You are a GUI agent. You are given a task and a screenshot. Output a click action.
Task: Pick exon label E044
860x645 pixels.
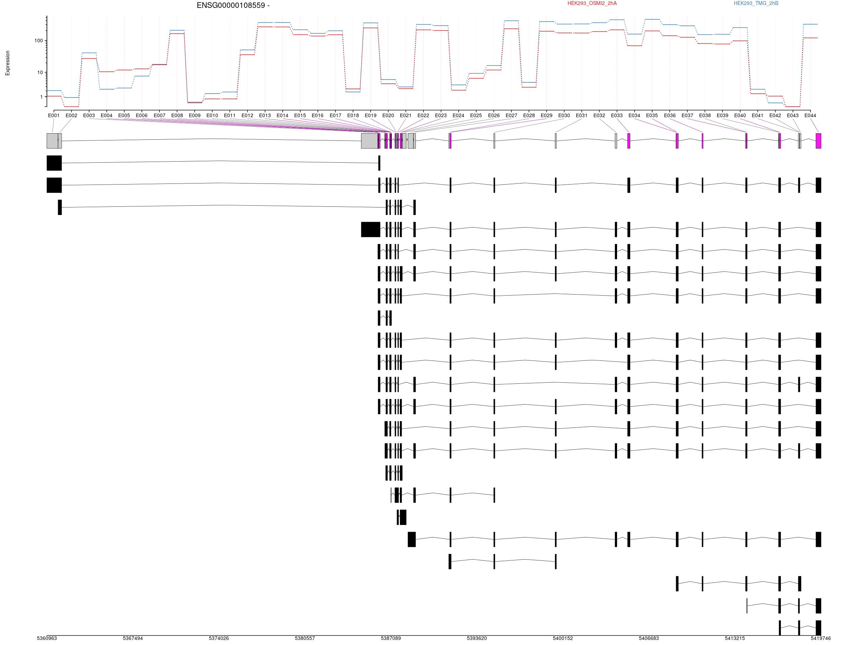click(810, 115)
